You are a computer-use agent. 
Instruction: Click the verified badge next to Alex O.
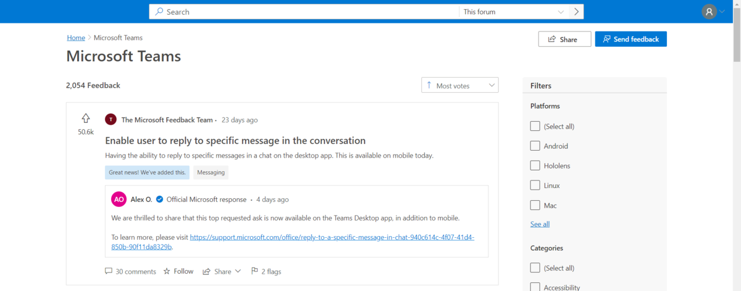point(159,200)
